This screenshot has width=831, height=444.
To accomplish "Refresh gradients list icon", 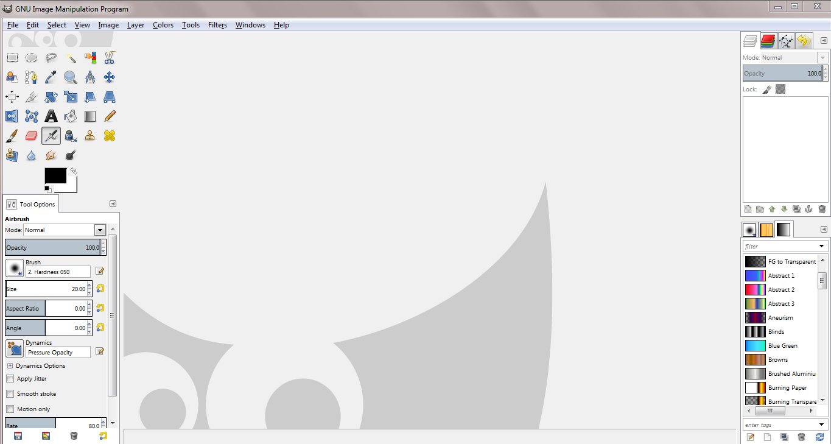I will (x=819, y=437).
